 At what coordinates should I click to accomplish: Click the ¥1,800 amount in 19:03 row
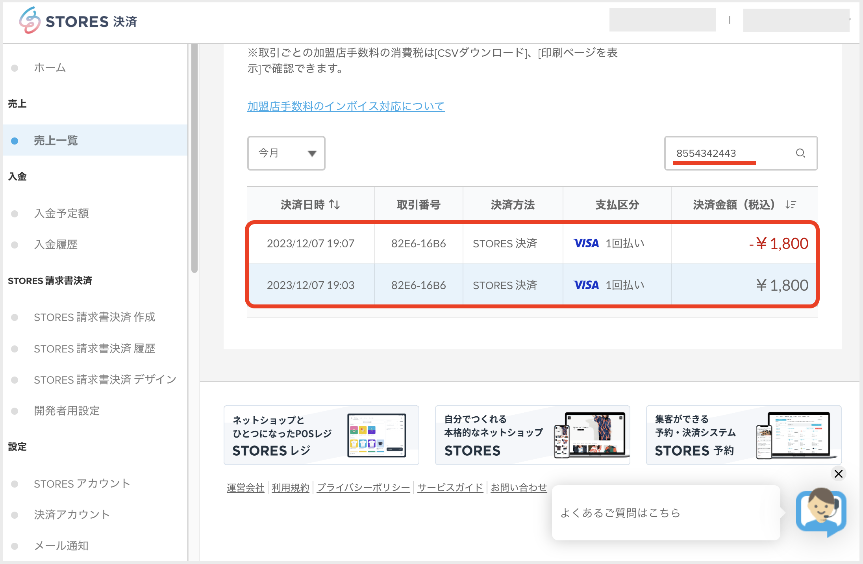[x=782, y=285]
